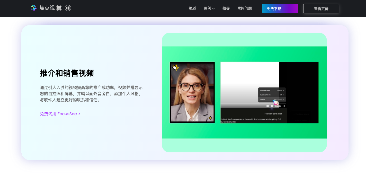Select the 常见问题 menu item
The height and width of the screenshot is (178, 366).
point(245,8)
